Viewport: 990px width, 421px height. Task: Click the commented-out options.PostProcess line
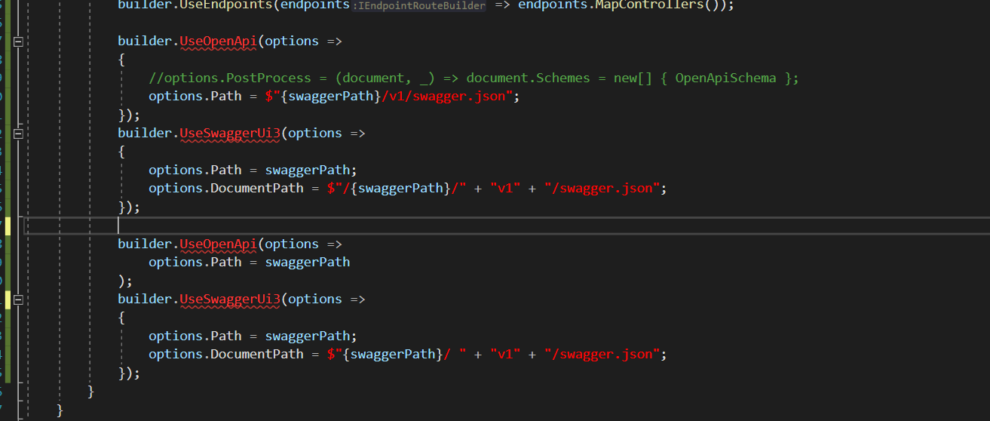474,78
